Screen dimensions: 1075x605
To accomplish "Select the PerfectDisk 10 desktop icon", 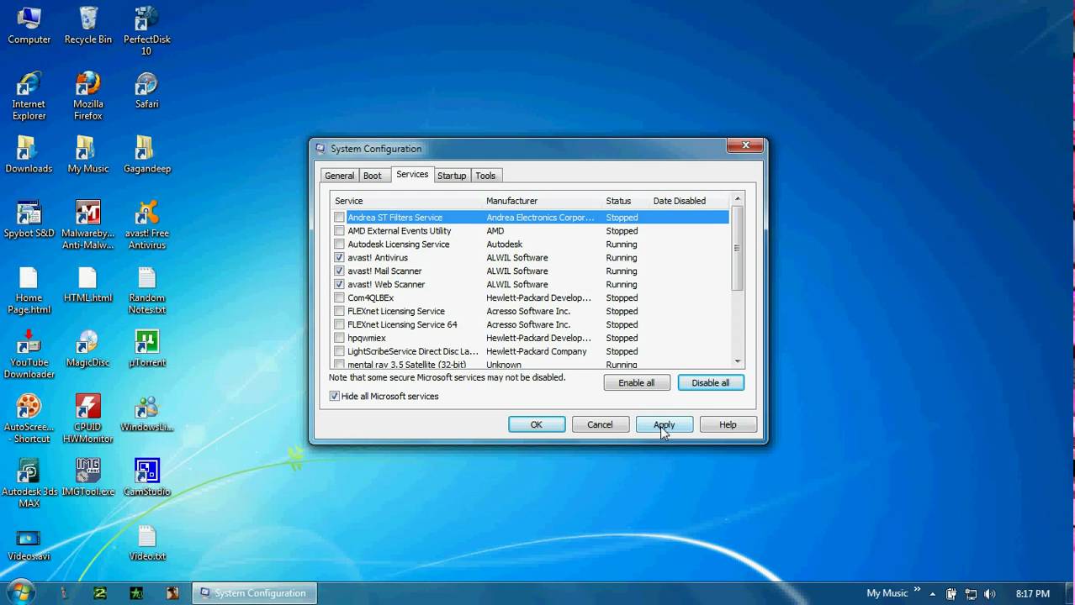I will click(146, 31).
